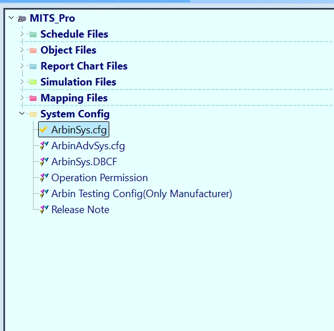Viewport: 334px width, 331px height.
Task: Select the Schedule Files label
Action: (x=75, y=34)
